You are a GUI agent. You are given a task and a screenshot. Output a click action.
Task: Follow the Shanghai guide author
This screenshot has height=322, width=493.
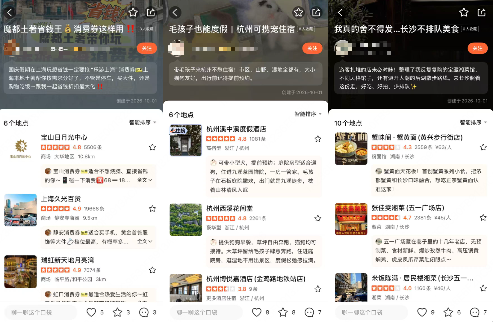coord(147,48)
